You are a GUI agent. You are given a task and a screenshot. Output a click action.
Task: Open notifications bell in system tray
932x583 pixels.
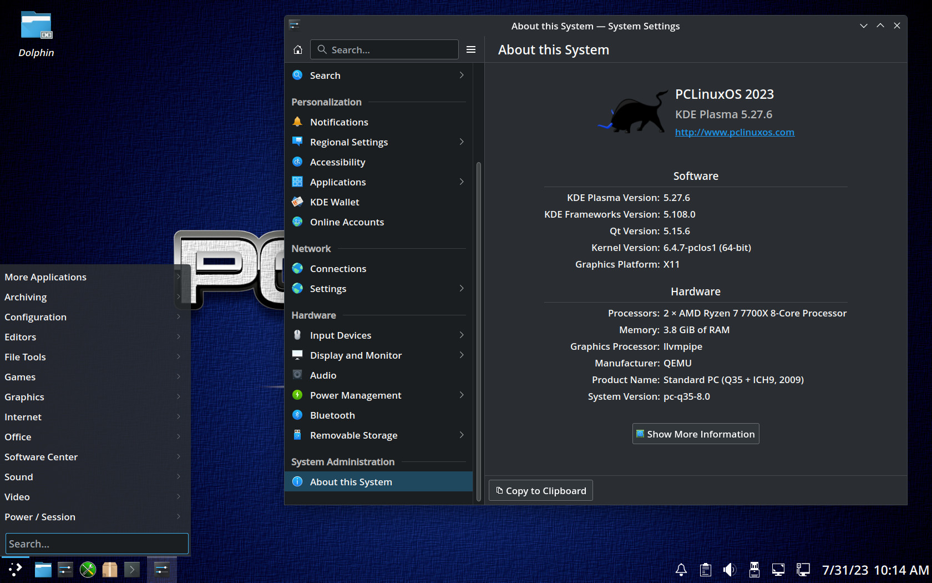click(681, 570)
